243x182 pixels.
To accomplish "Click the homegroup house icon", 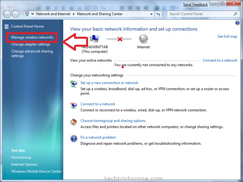I will click(x=74, y=122).
